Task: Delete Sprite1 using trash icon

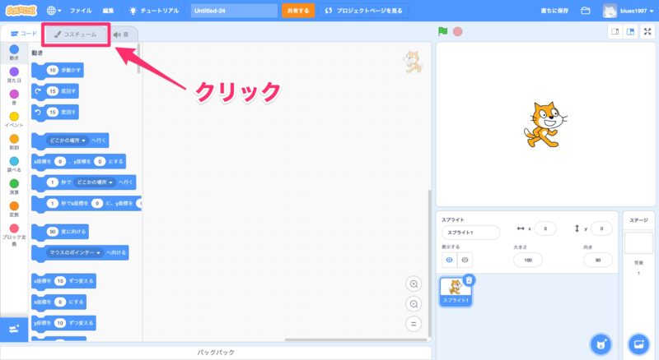Action: pyautogui.click(x=469, y=280)
